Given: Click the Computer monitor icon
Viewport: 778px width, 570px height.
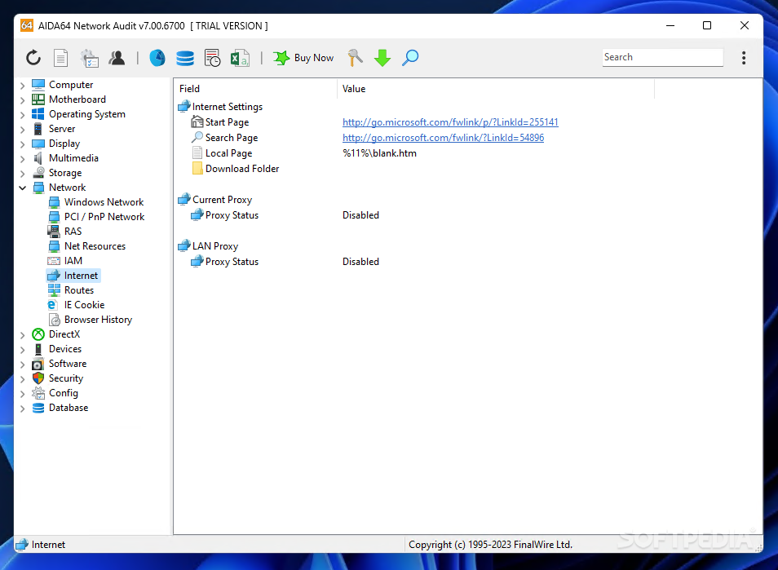Looking at the screenshot, I should coord(38,85).
